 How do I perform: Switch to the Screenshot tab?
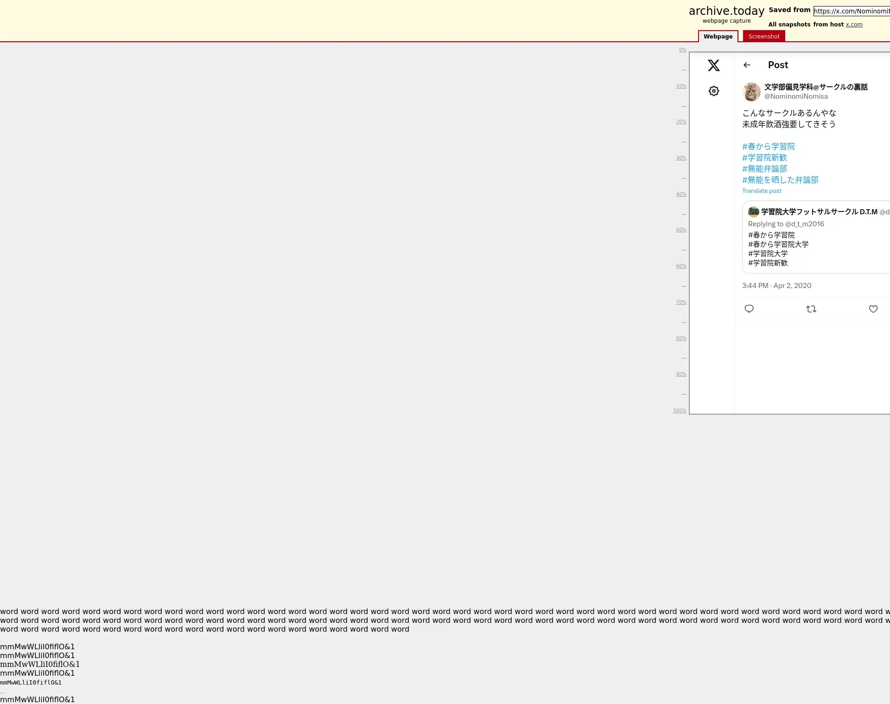(x=764, y=37)
